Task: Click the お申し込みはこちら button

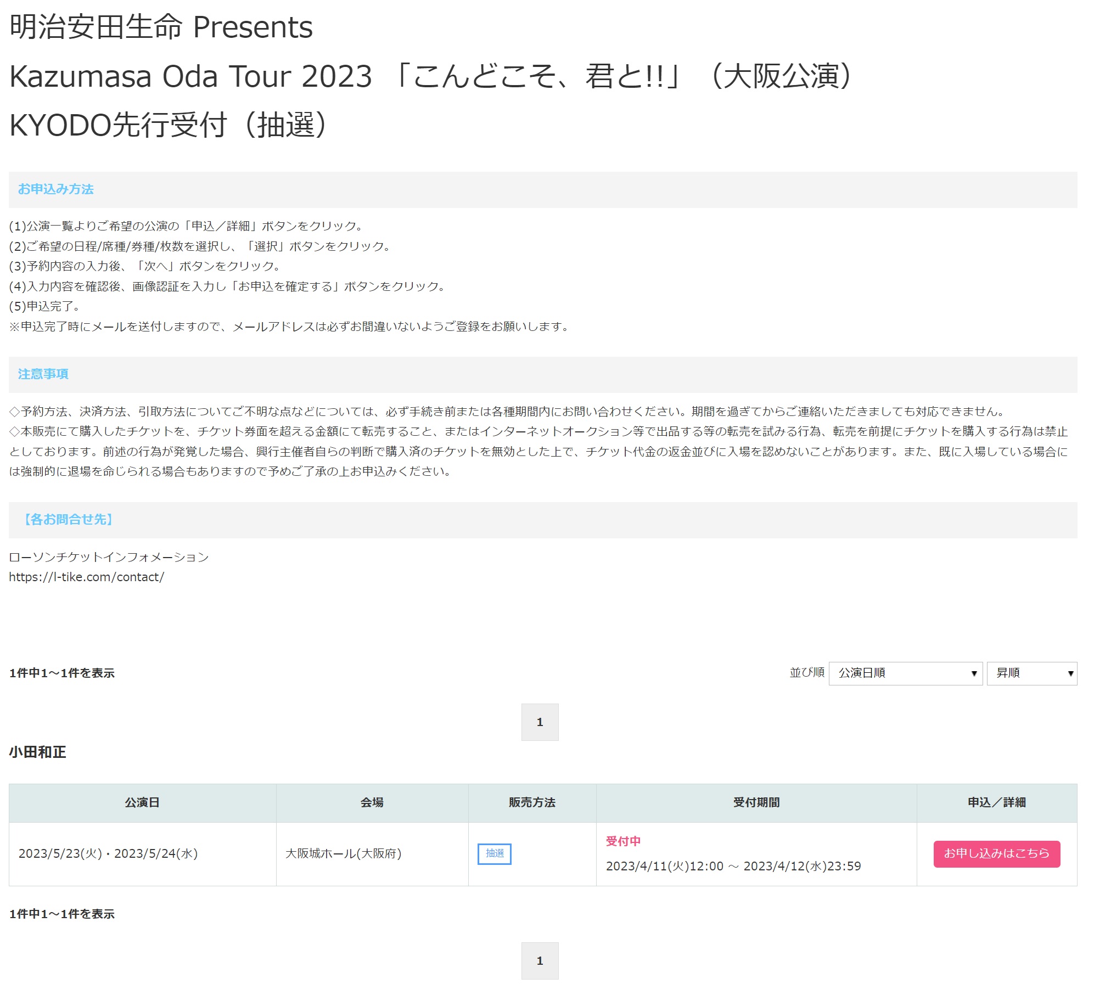Action: (996, 853)
